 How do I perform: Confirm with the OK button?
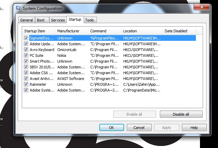[112, 127]
